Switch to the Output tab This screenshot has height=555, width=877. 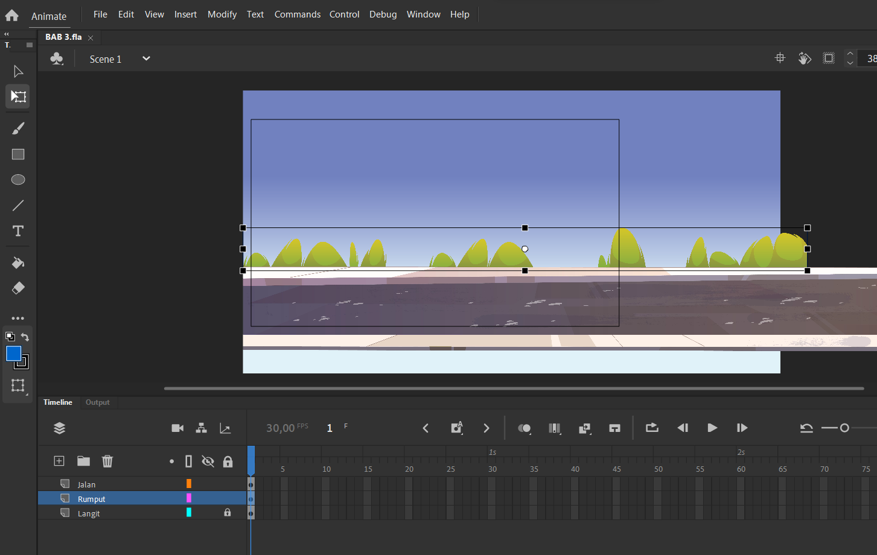click(98, 402)
